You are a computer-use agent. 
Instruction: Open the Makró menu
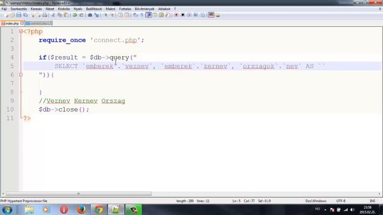[110, 9]
